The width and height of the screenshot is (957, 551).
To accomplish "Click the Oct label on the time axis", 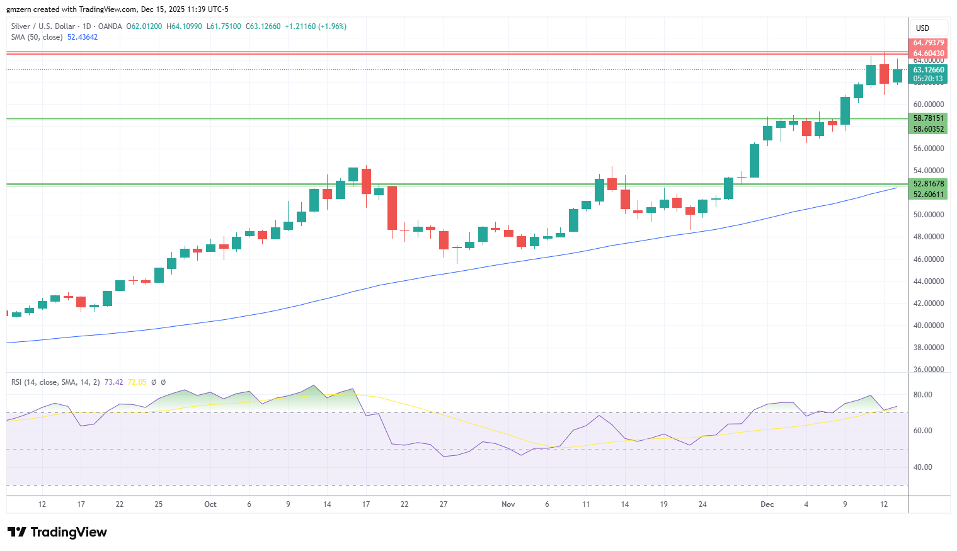I will point(210,504).
